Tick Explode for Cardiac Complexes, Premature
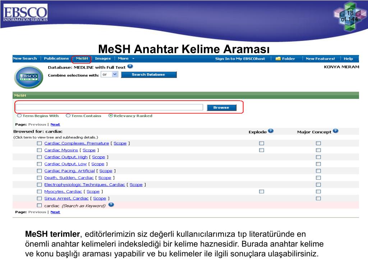368x276 pixels. click(262, 143)
